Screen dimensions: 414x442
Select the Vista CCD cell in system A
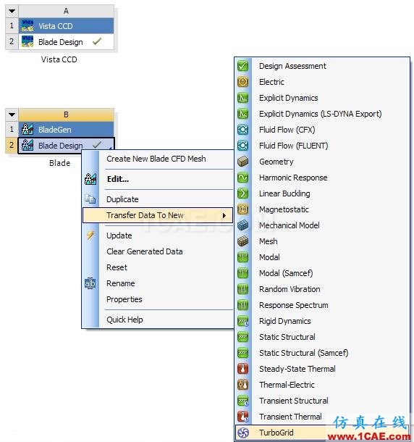pos(66,26)
